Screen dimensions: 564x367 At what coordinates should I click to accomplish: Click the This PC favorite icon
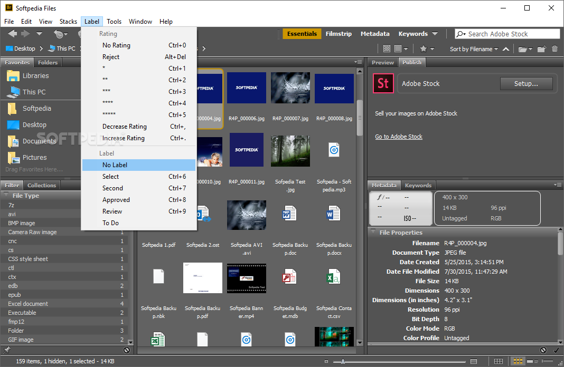13,92
